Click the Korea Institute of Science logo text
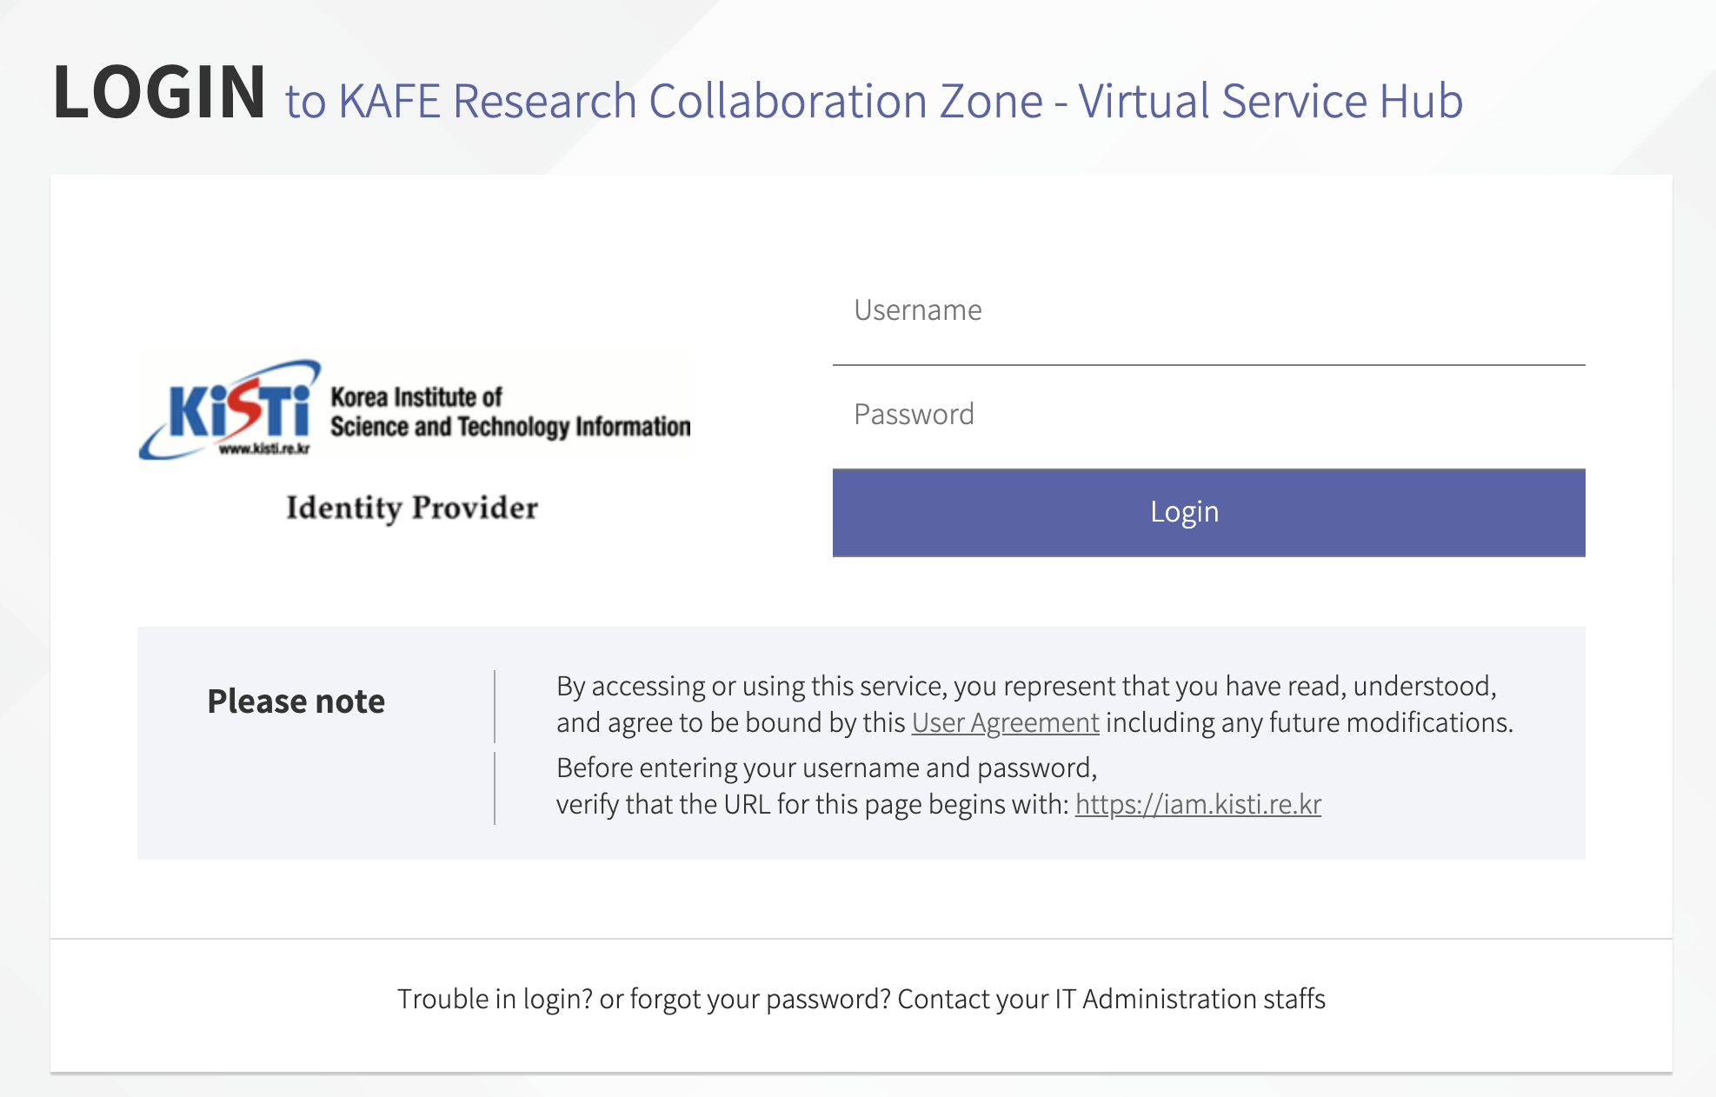The image size is (1716, 1097). click(509, 412)
